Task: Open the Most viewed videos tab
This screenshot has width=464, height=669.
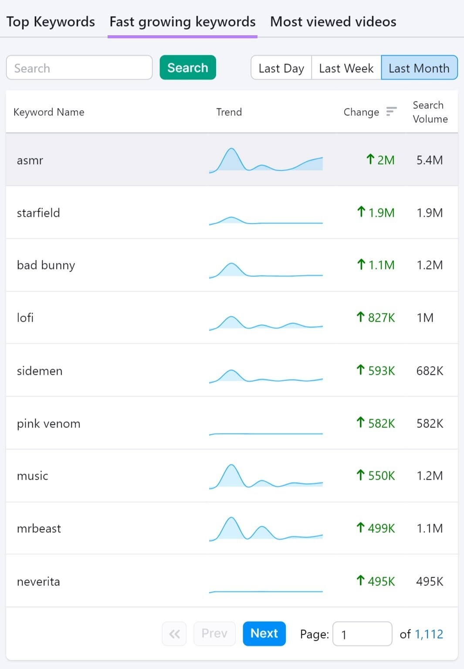Action: (x=332, y=21)
